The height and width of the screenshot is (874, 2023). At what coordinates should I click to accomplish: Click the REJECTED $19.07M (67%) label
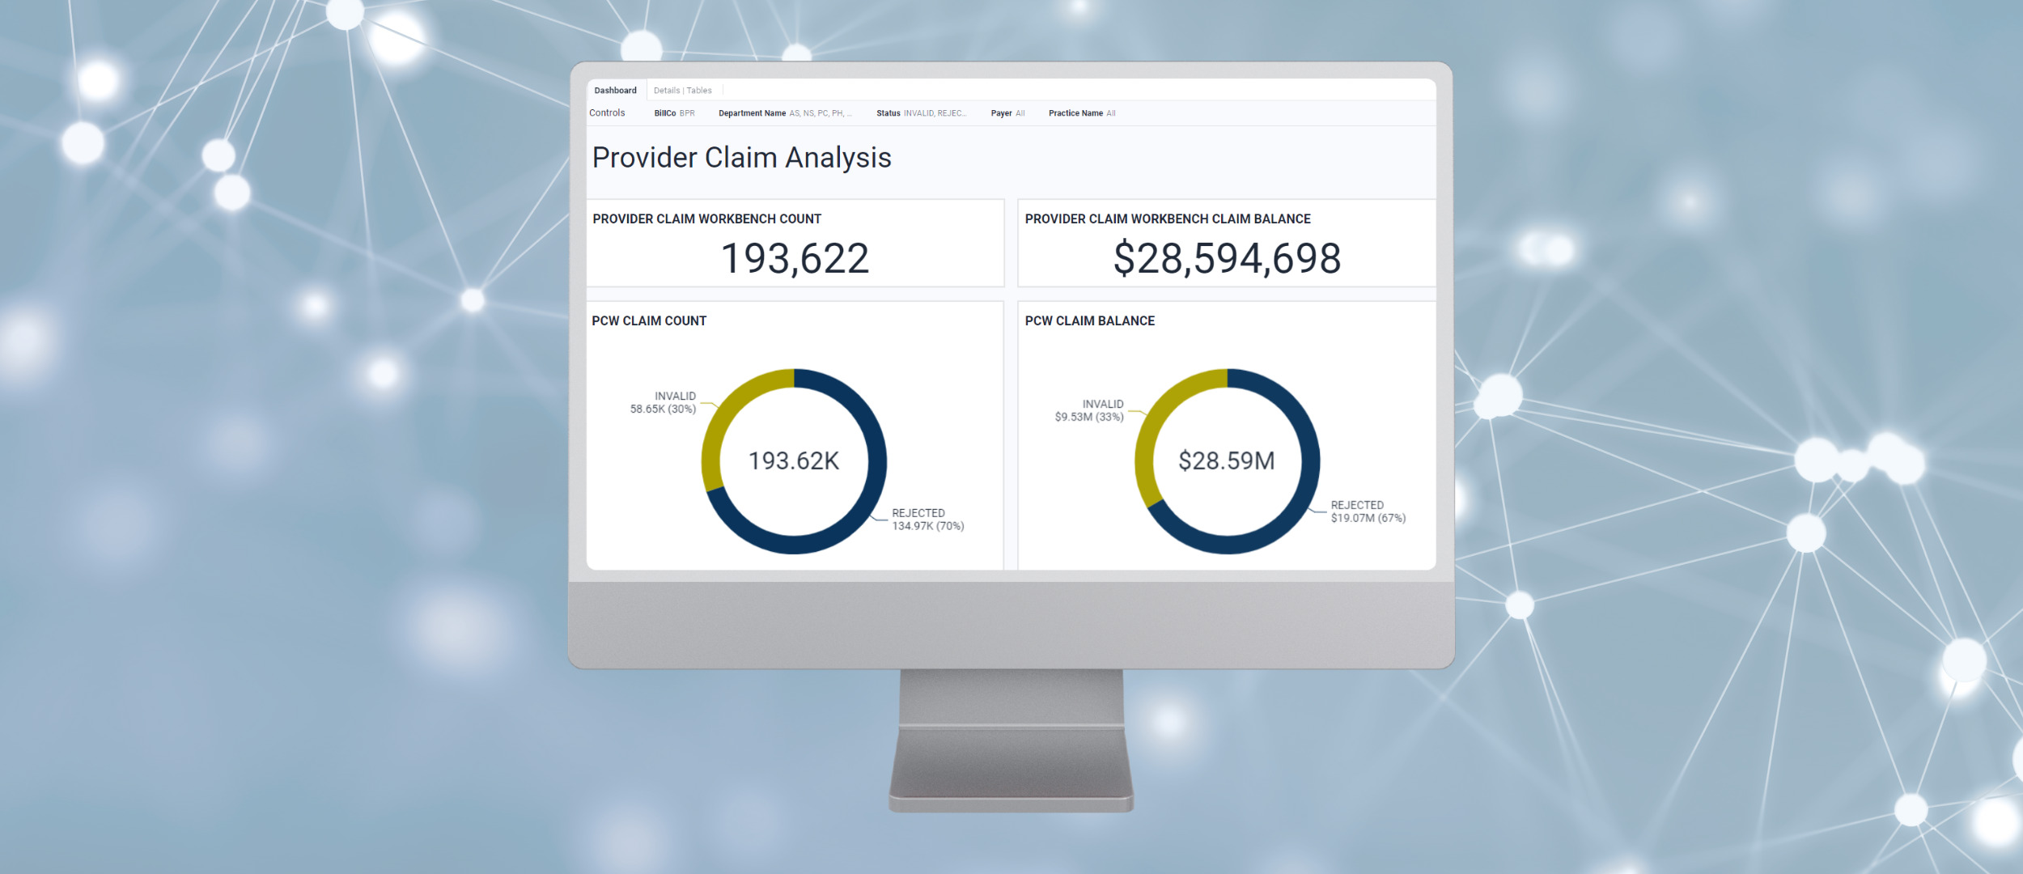[1368, 511]
